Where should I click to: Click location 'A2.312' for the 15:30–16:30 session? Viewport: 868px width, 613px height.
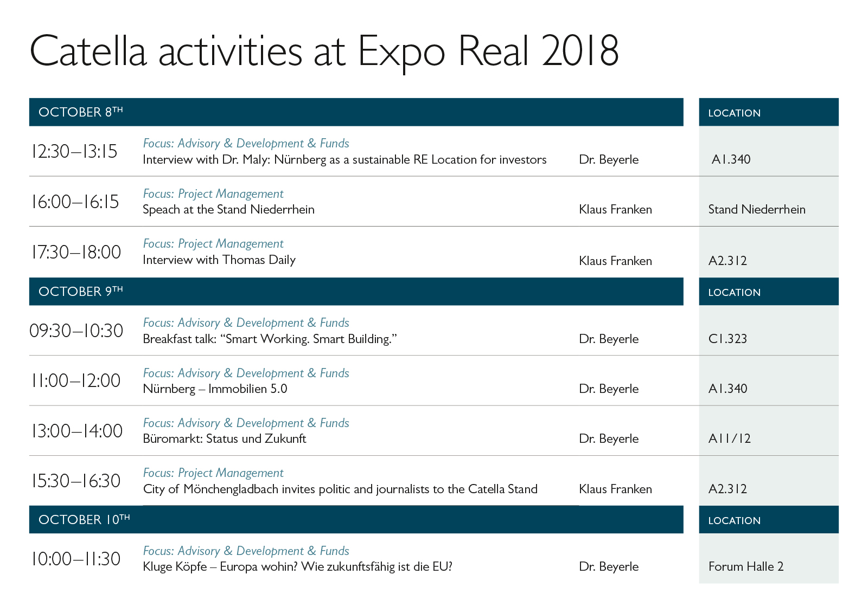[x=727, y=489]
